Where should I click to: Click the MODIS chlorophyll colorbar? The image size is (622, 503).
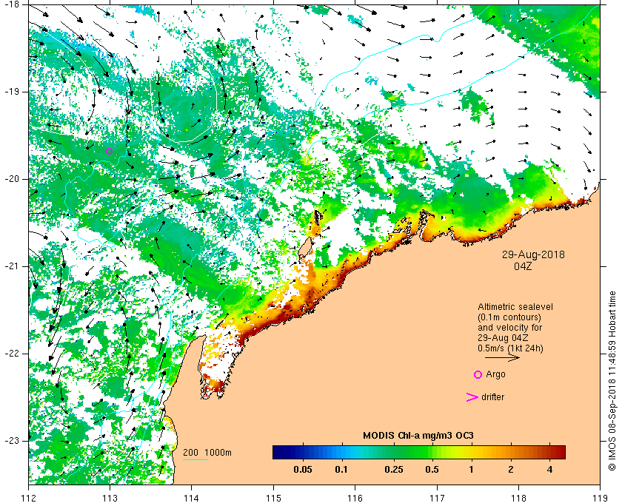419,452
